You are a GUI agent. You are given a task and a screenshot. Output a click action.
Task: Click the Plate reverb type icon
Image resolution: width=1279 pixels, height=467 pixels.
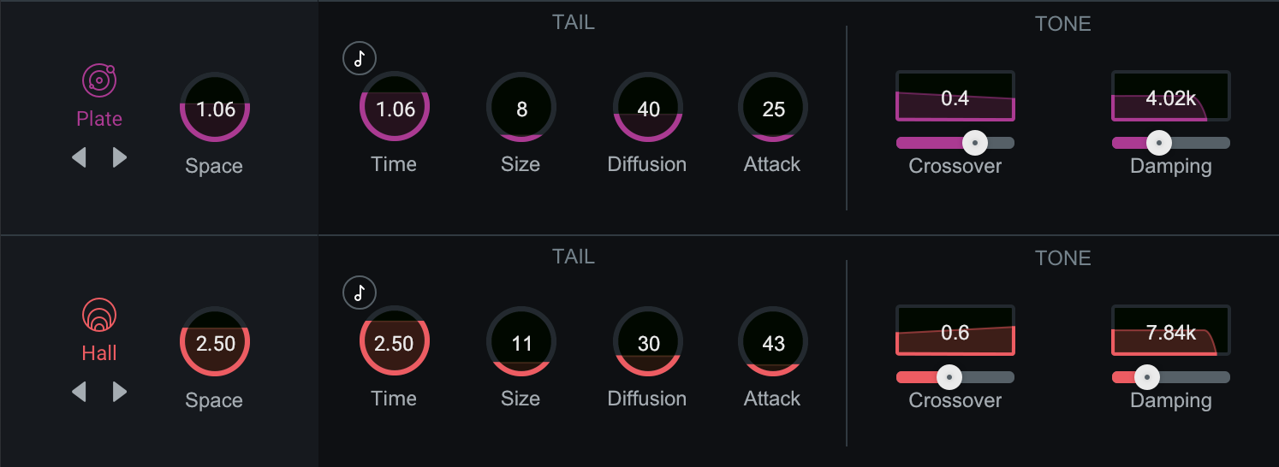(99, 81)
